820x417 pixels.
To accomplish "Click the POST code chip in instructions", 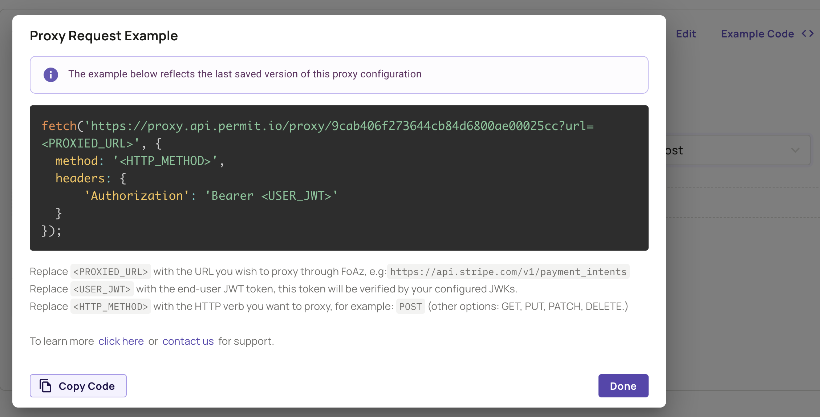I will pyautogui.click(x=410, y=306).
